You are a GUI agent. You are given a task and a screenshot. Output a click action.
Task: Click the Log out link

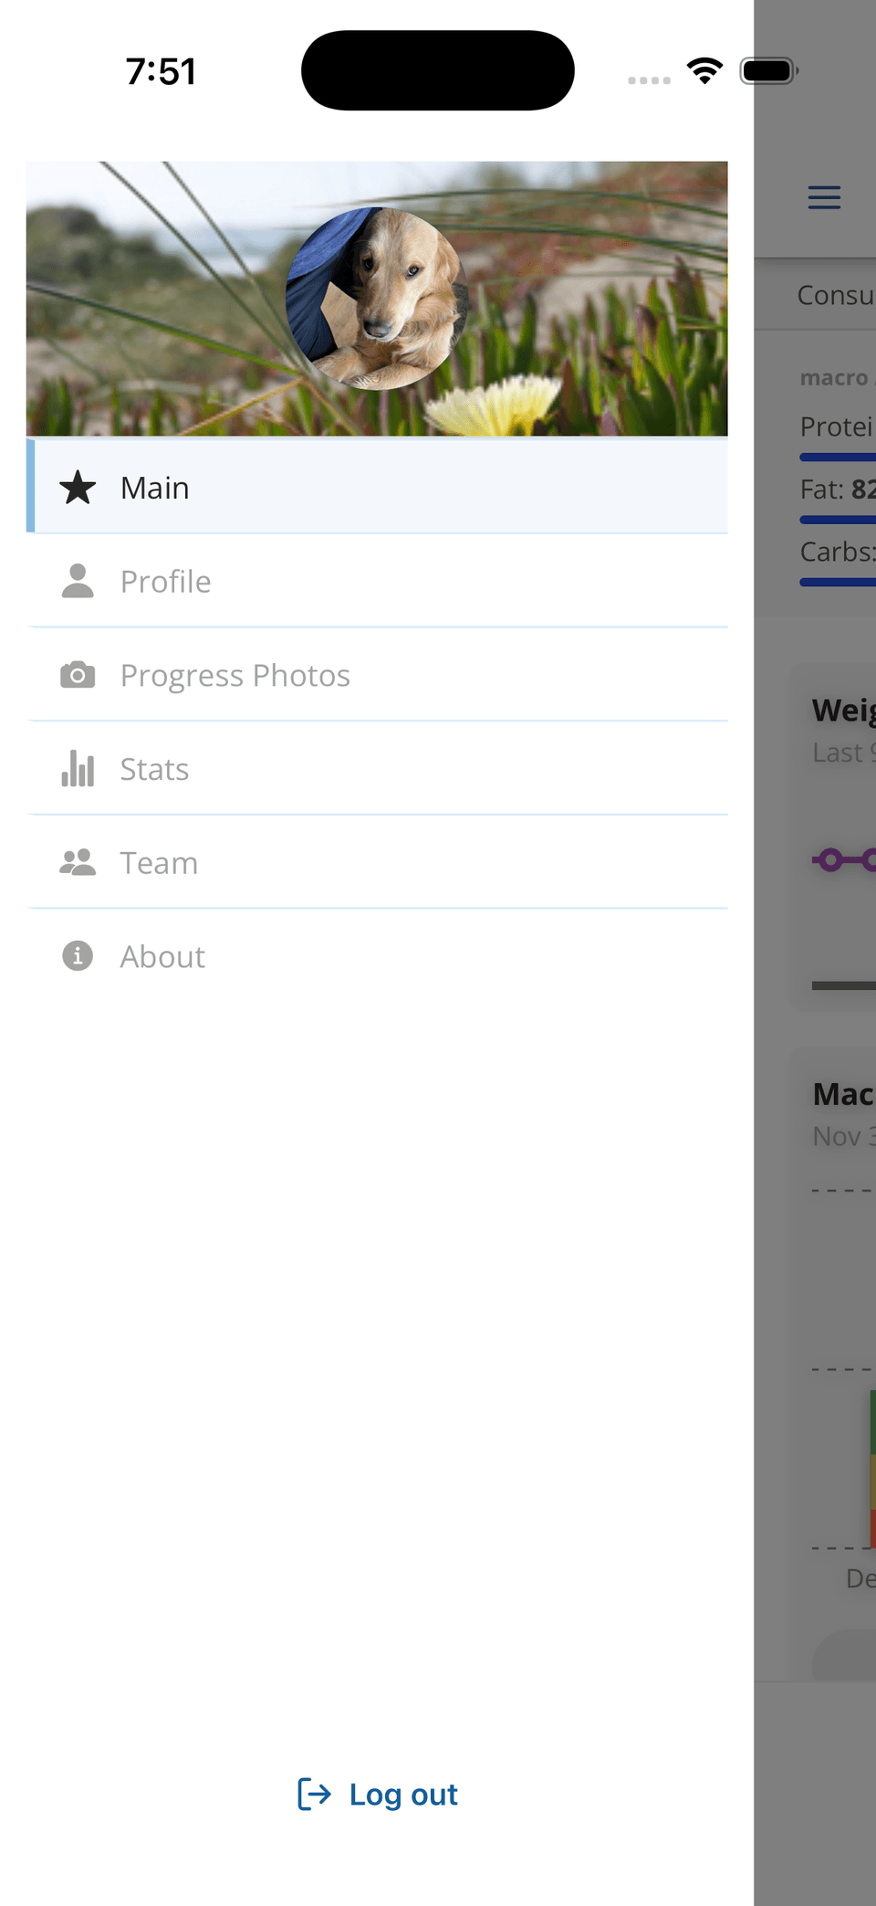403,1794
